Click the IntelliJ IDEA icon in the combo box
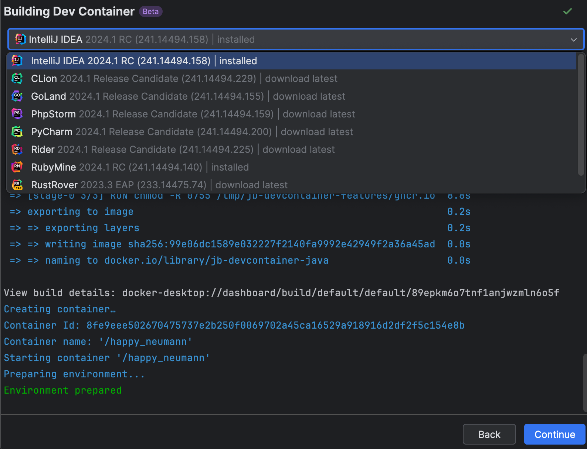This screenshot has height=449, width=587. 20,39
